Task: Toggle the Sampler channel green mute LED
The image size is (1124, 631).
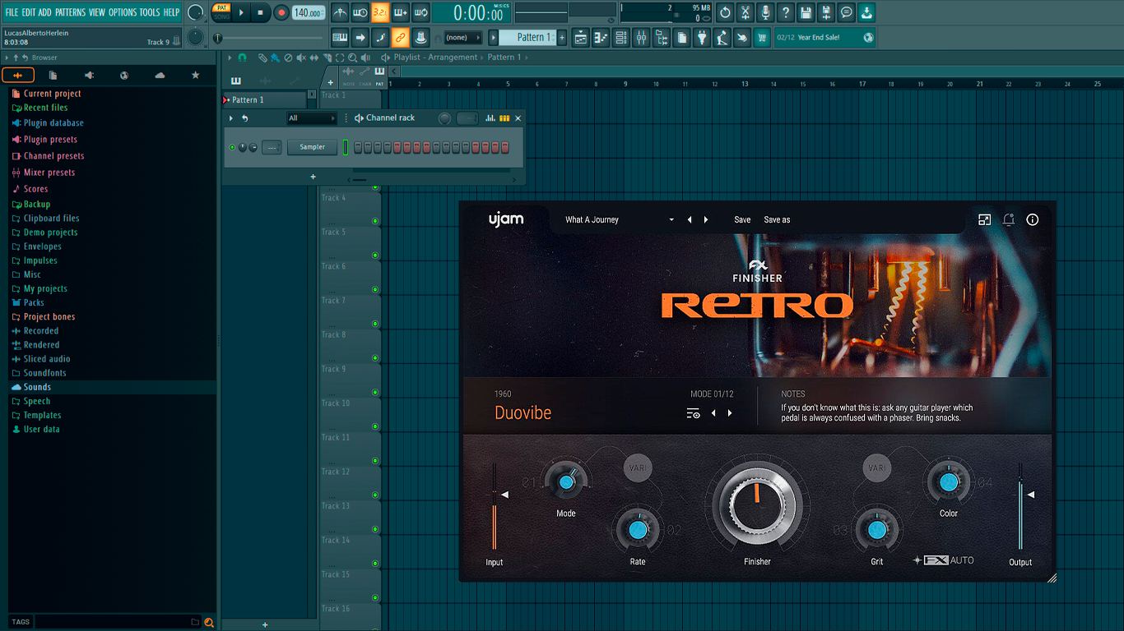Action: 232,147
